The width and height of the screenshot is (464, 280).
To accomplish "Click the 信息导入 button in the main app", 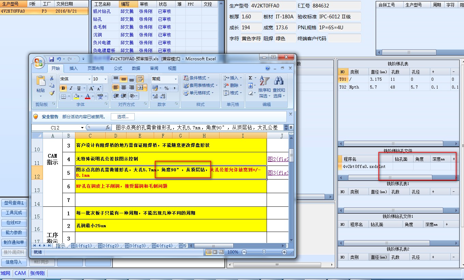I will tap(14, 262).
